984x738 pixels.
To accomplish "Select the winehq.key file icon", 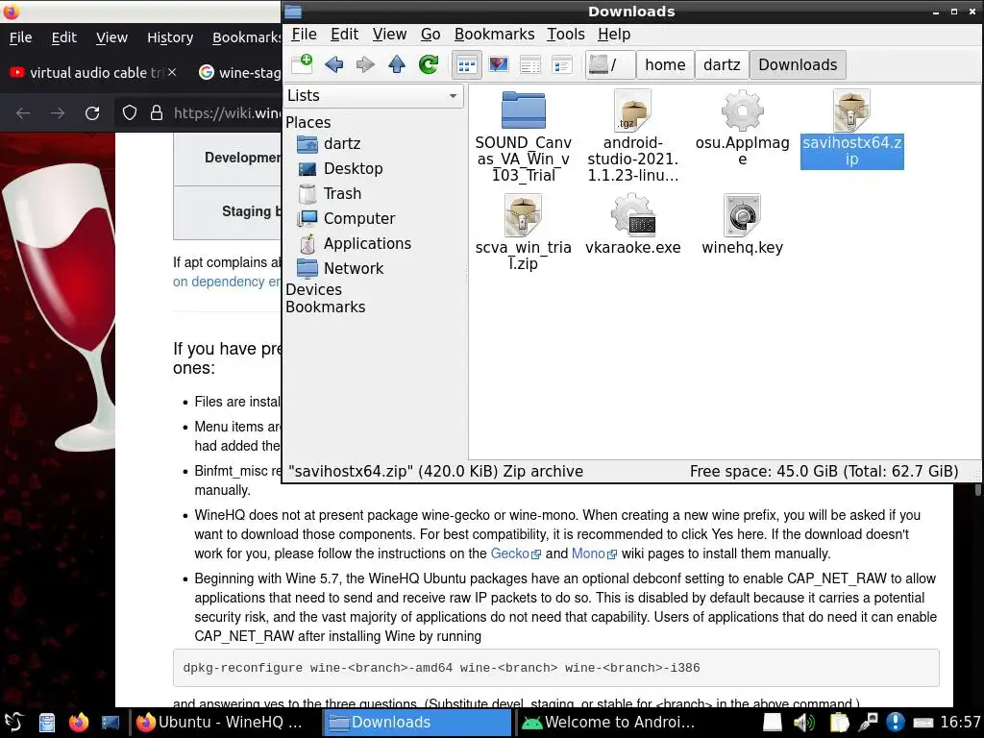I will coord(743,215).
